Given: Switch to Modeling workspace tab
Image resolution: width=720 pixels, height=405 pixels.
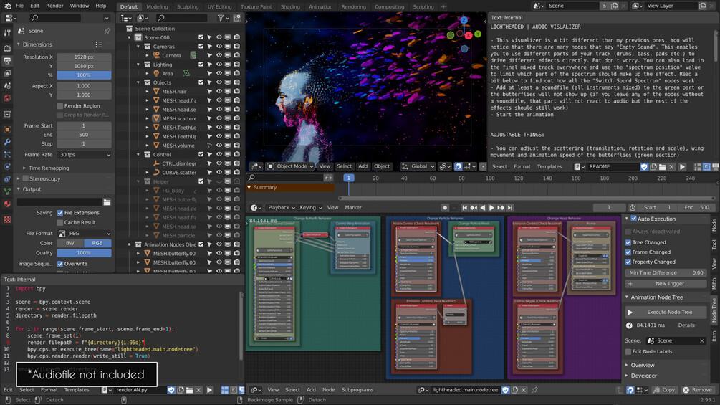Looking at the screenshot, I should coord(157,7).
